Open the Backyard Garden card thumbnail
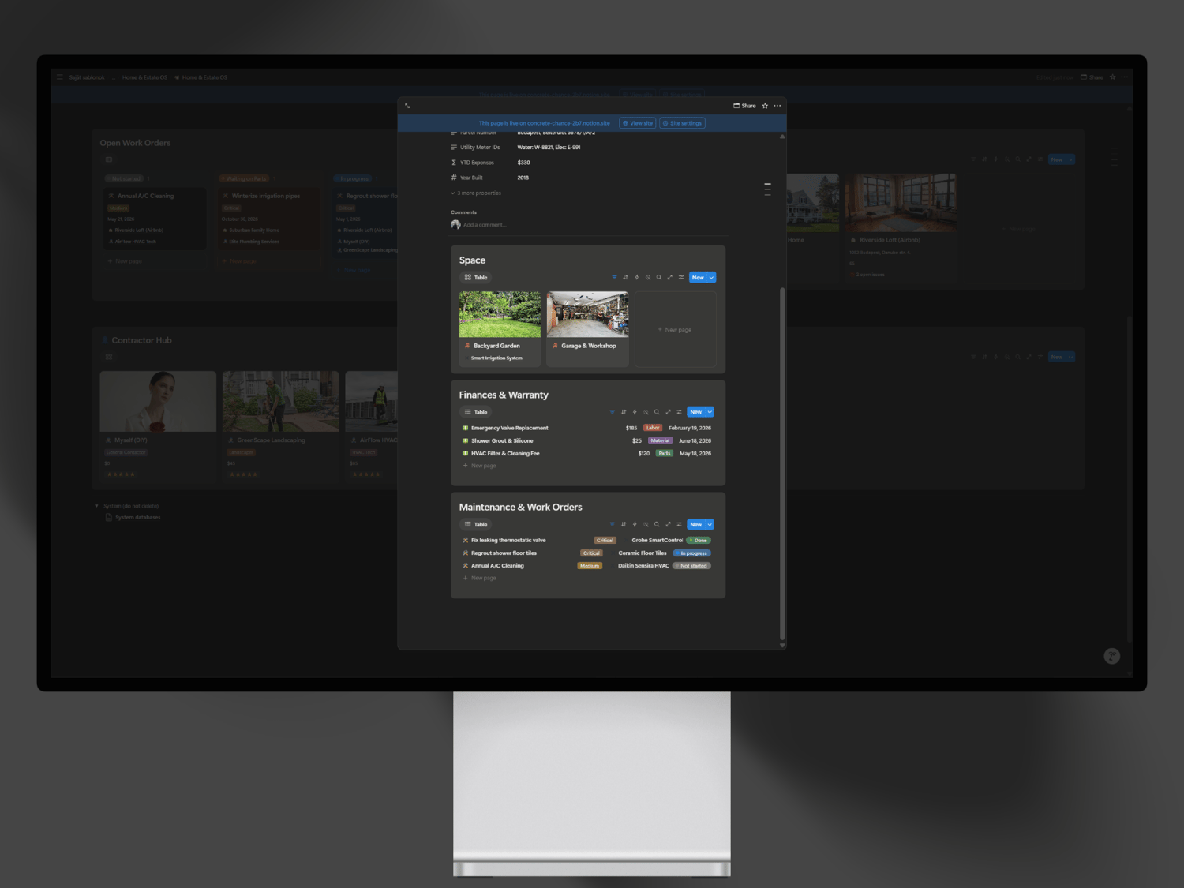 pyautogui.click(x=500, y=314)
